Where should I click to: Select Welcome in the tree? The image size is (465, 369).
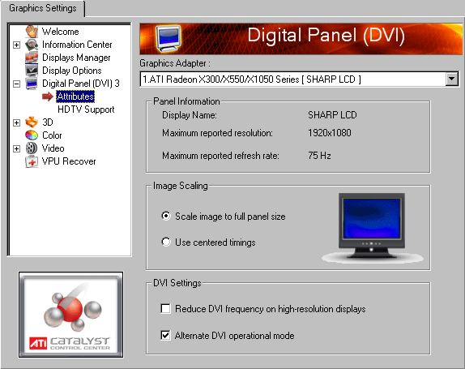click(61, 32)
